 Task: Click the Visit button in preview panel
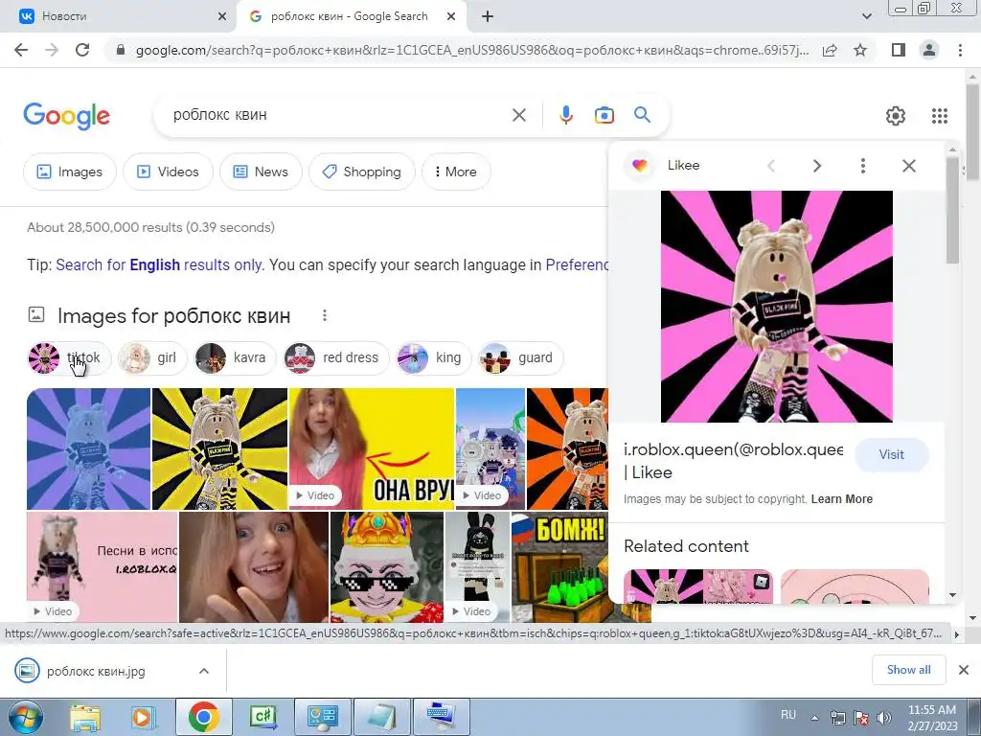892,455
